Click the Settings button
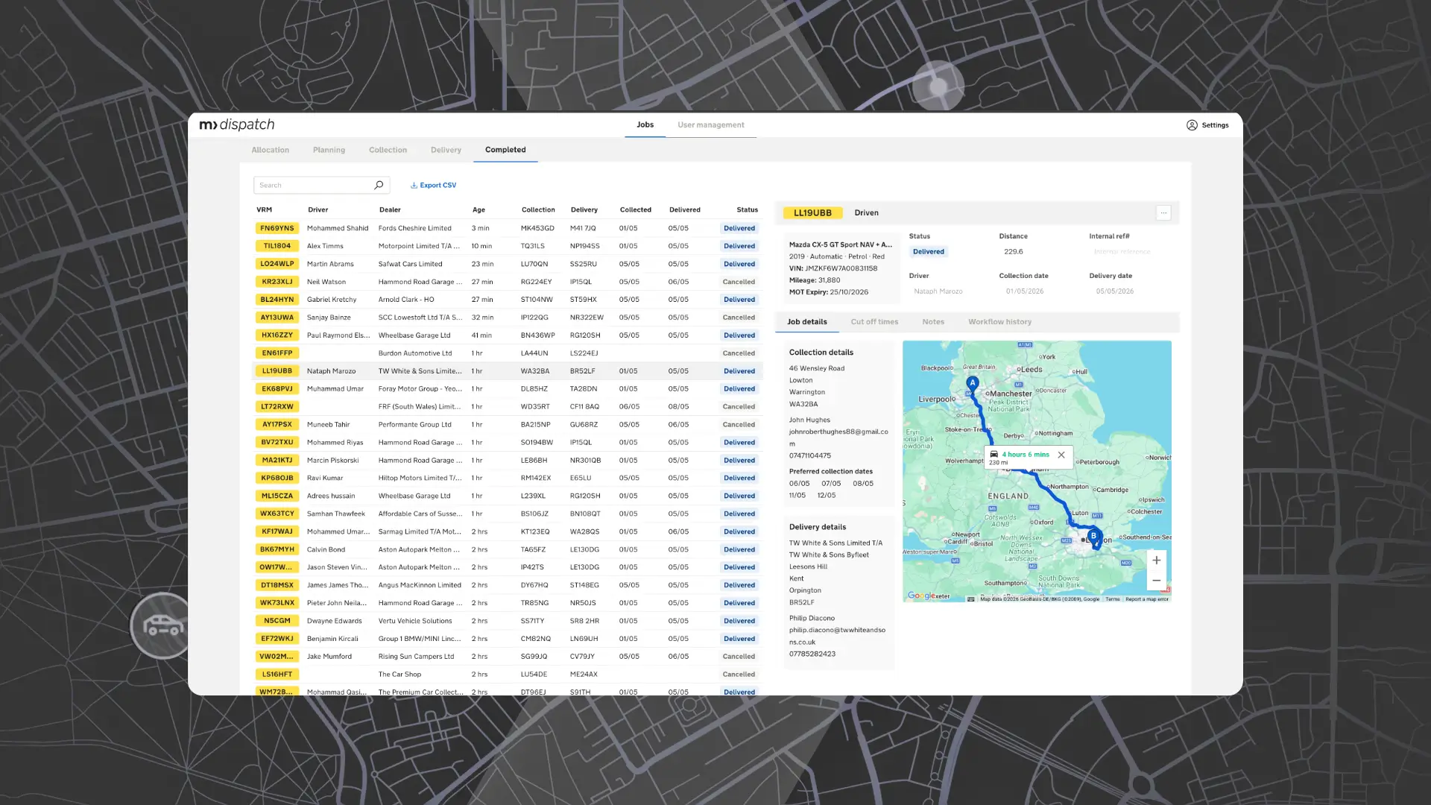 tap(1207, 125)
